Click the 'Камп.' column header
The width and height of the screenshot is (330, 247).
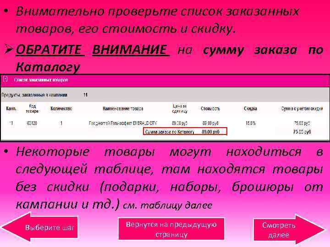coord(11,108)
